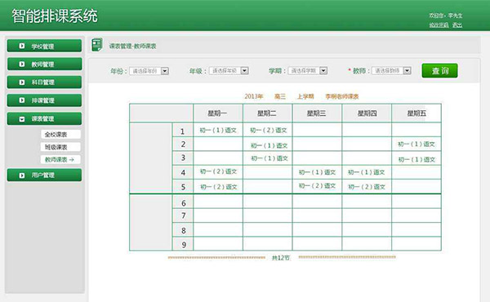Click the period 8 row number
The image size is (490, 302).
[x=184, y=230]
